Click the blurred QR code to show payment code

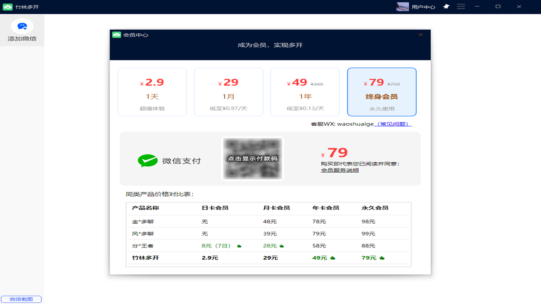253,159
